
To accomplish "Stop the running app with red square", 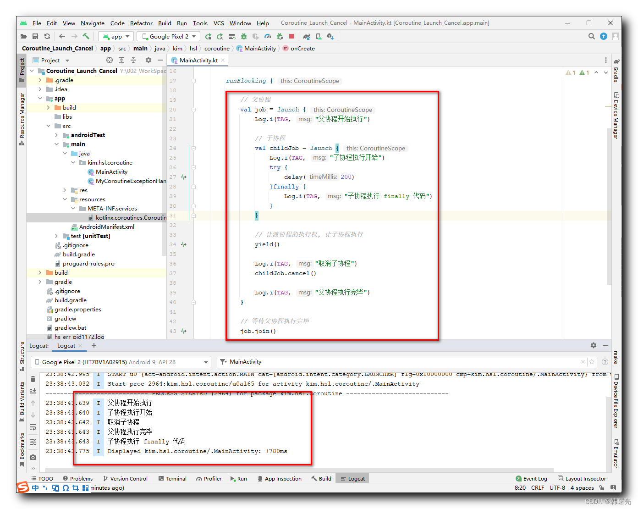I will click(x=291, y=36).
